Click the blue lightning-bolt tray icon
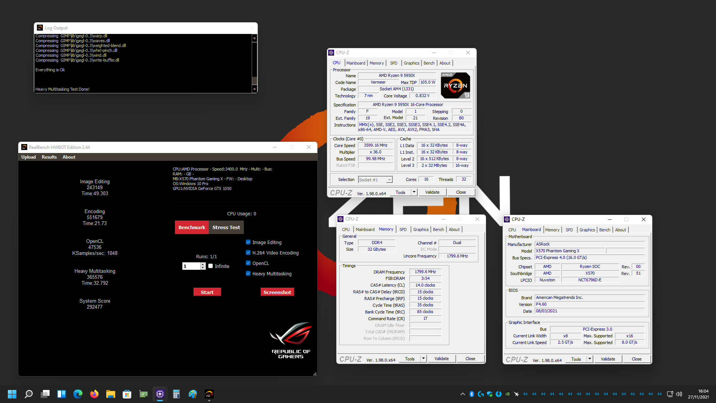716x403 pixels. 499,394
